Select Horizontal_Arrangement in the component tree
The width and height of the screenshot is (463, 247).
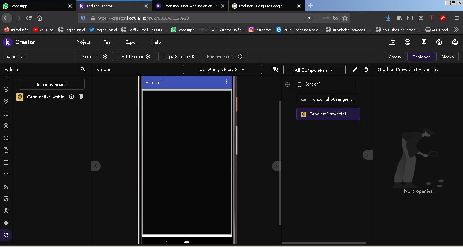328,99
